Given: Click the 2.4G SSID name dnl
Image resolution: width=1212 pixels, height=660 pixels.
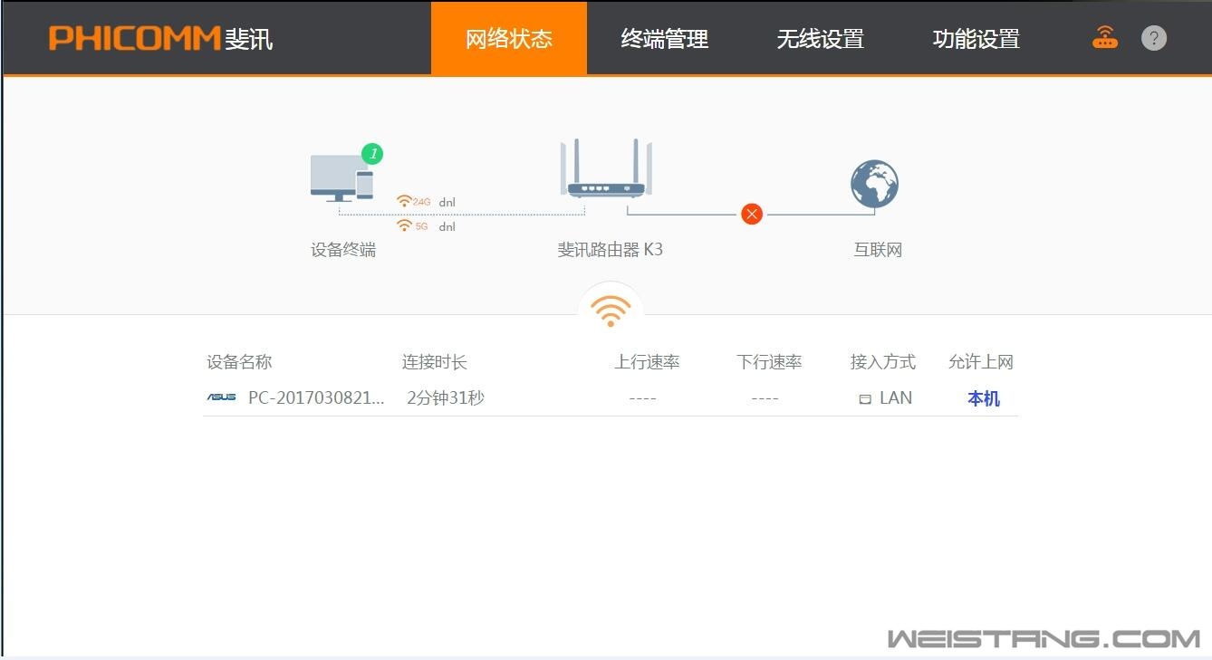Looking at the screenshot, I should (x=447, y=203).
